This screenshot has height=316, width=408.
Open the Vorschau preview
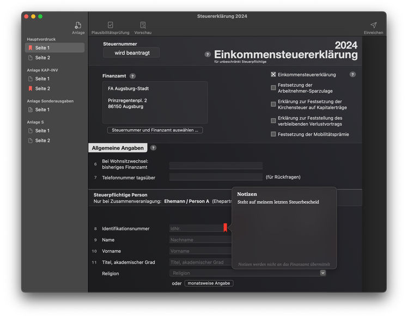(x=143, y=26)
